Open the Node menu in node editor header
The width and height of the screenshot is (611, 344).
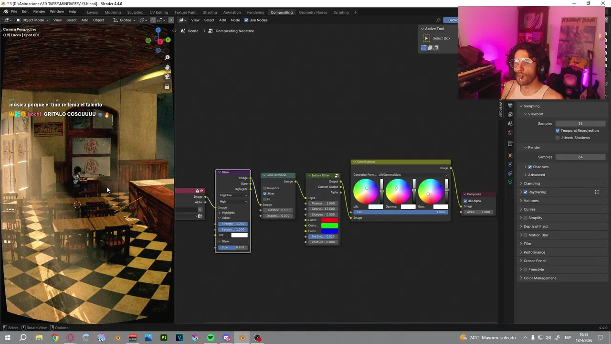click(235, 20)
